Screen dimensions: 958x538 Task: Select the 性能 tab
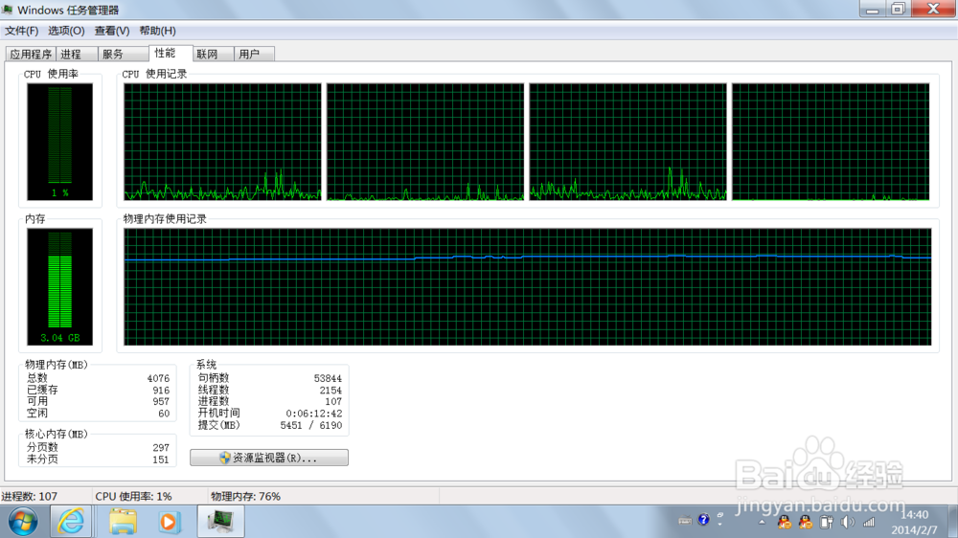click(x=171, y=53)
